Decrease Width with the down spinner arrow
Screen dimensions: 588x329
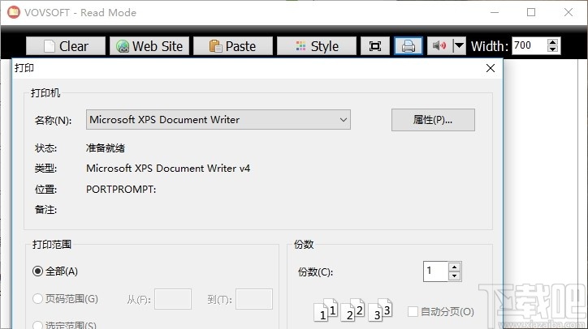pyautogui.click(x=552, y=49)
